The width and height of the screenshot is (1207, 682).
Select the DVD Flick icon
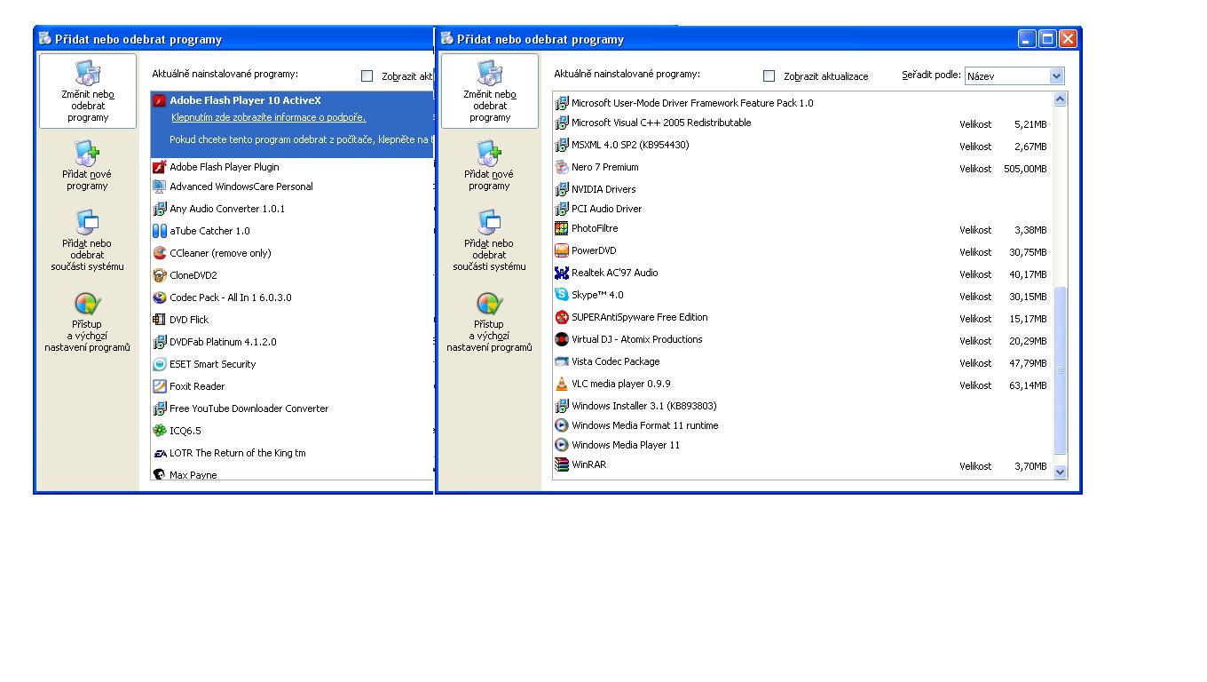(x=160, y=320)
